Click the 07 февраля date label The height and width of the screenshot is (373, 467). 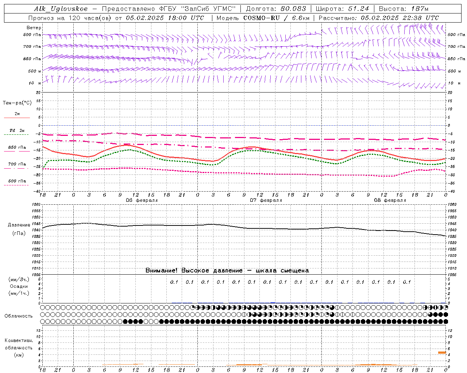tap(266, 200)
